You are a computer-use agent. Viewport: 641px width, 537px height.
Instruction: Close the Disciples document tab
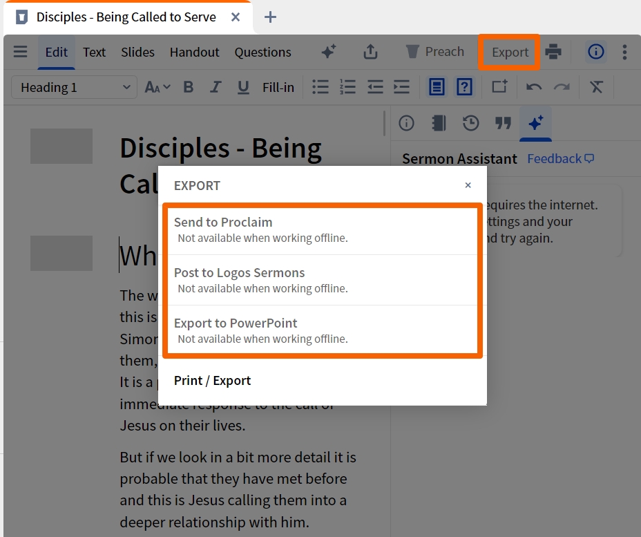coord(236,17)
